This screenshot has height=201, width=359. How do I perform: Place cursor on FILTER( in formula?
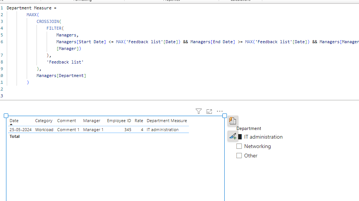coord(55,28)
